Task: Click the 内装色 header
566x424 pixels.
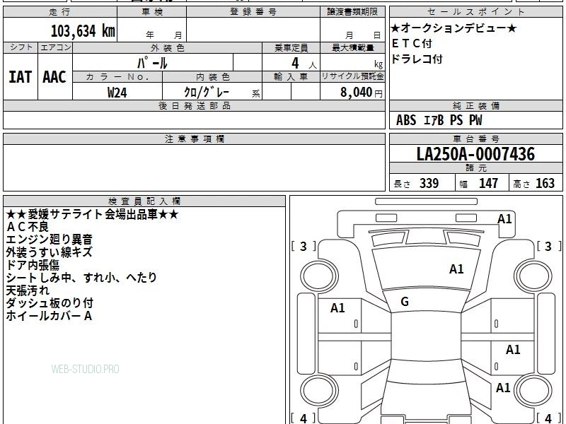Action: [212, 77]
